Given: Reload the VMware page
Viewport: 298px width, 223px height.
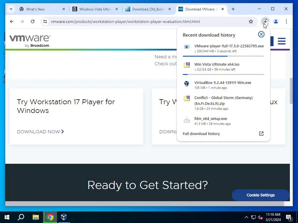Looking at the screenshot, I should [x=33, y=21].
